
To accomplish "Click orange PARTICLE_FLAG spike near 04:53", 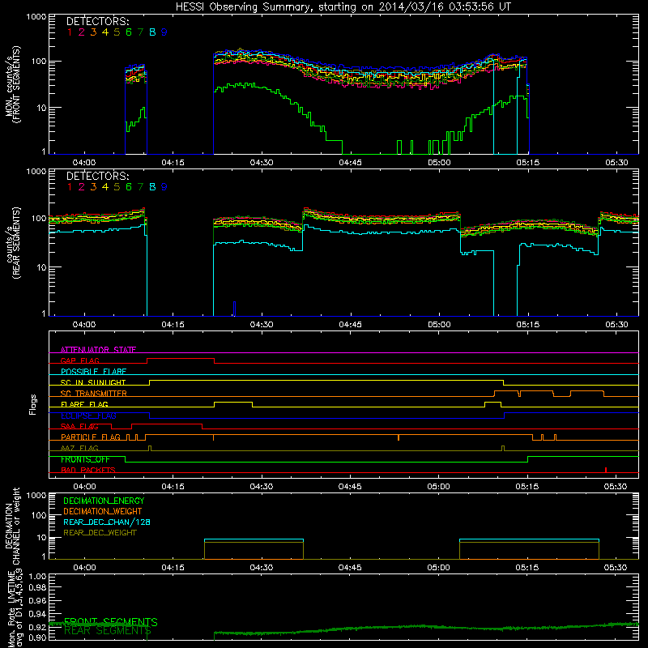I will click(399, 437).
